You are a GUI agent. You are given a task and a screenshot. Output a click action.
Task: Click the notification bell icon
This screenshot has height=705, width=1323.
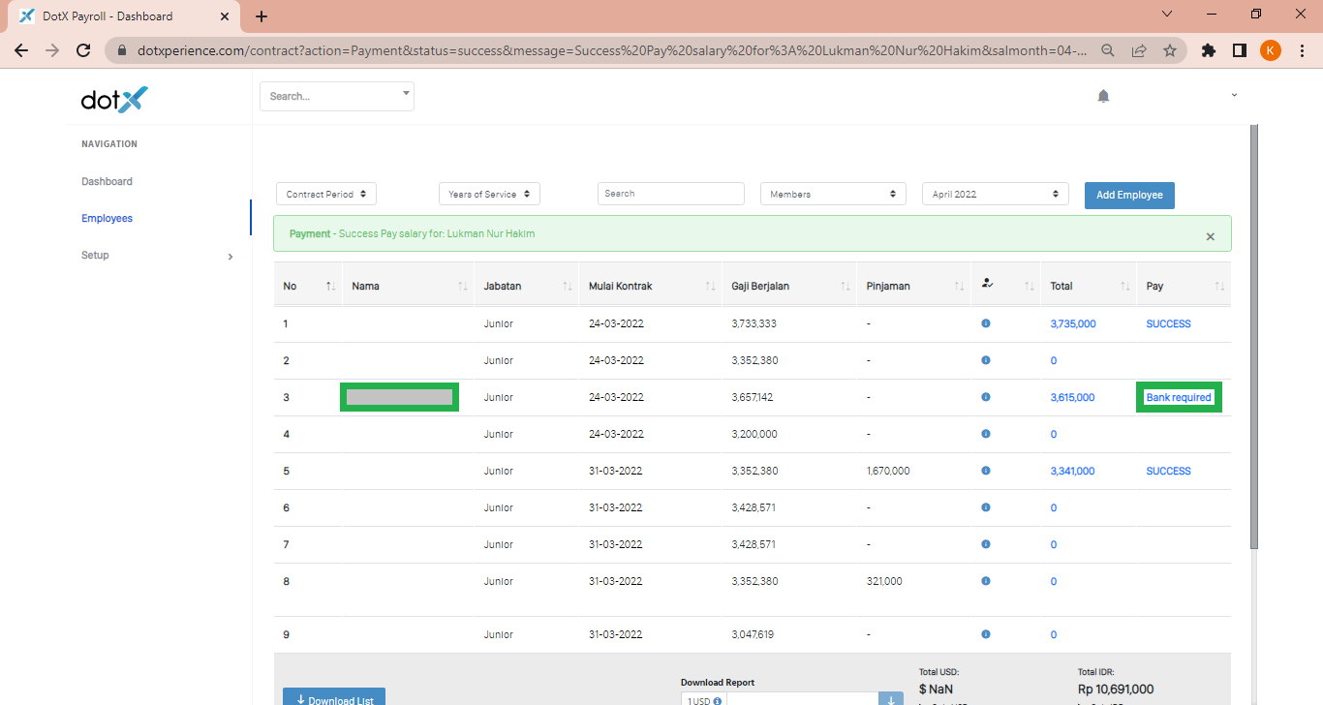1103,96
